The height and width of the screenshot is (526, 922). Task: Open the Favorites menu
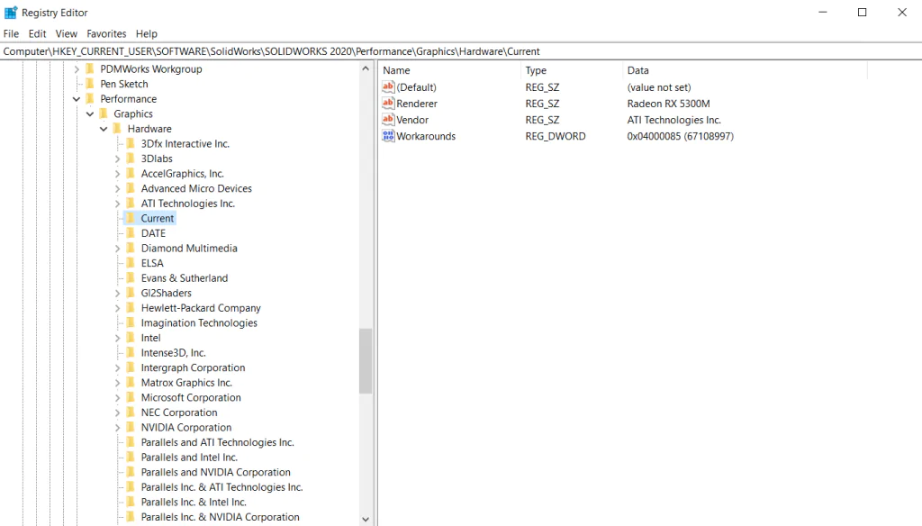click(x=106, y=33)
